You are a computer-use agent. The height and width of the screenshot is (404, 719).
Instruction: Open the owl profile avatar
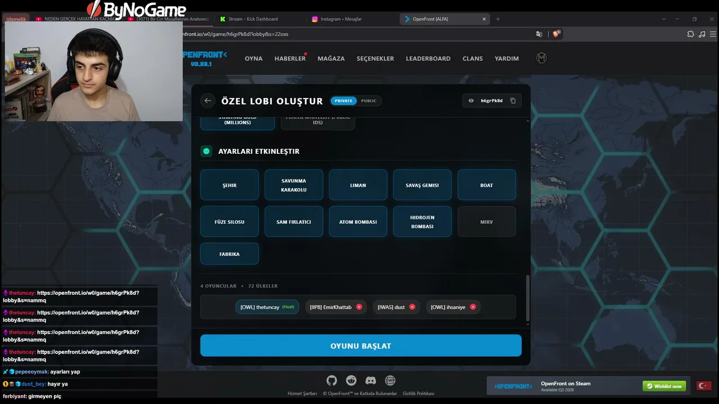click(x=541, y=58)
